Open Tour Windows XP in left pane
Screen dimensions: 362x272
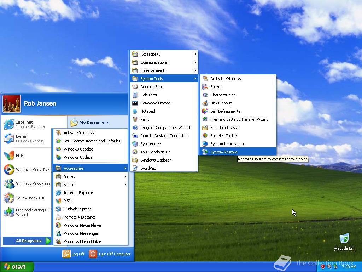pos(27,198)
